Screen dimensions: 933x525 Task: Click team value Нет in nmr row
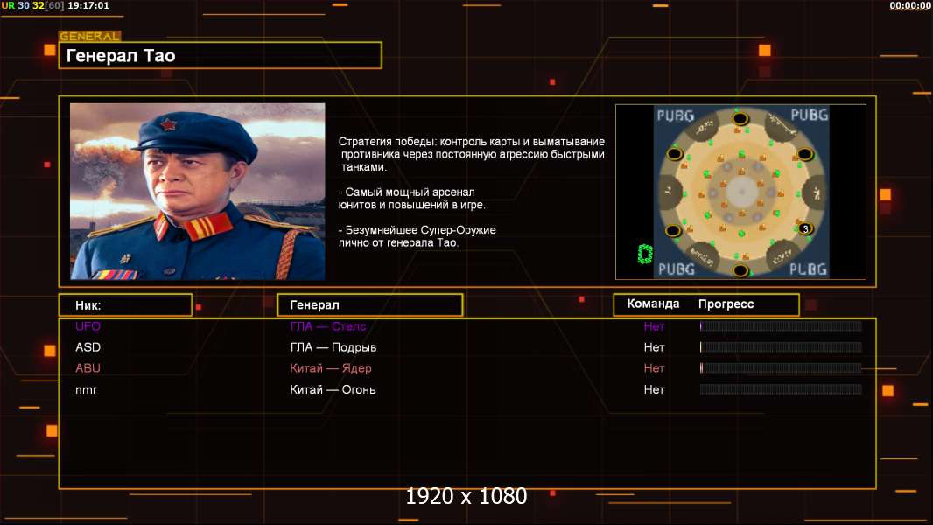[x=654, y=389]
